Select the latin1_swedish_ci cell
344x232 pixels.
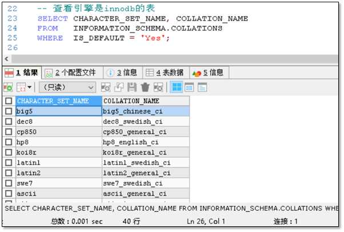coord(146,163)
